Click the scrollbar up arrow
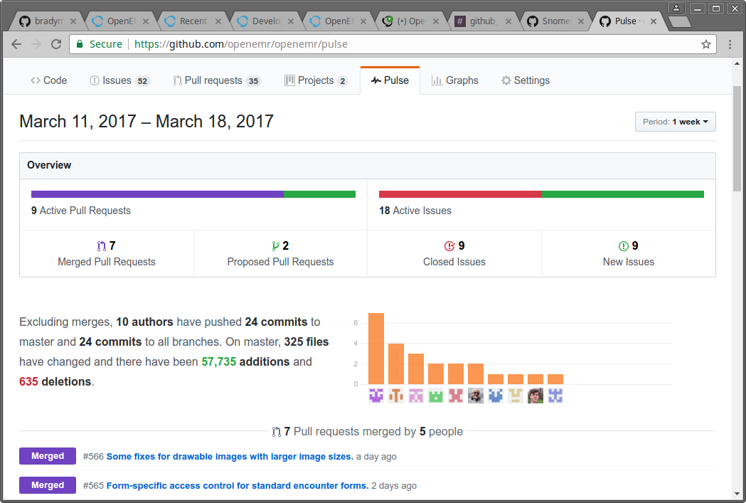Screen dimensions: 746x503 737,63
